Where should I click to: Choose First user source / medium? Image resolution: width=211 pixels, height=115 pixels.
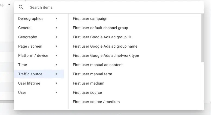pyautogui.click(x=96, y=102)
